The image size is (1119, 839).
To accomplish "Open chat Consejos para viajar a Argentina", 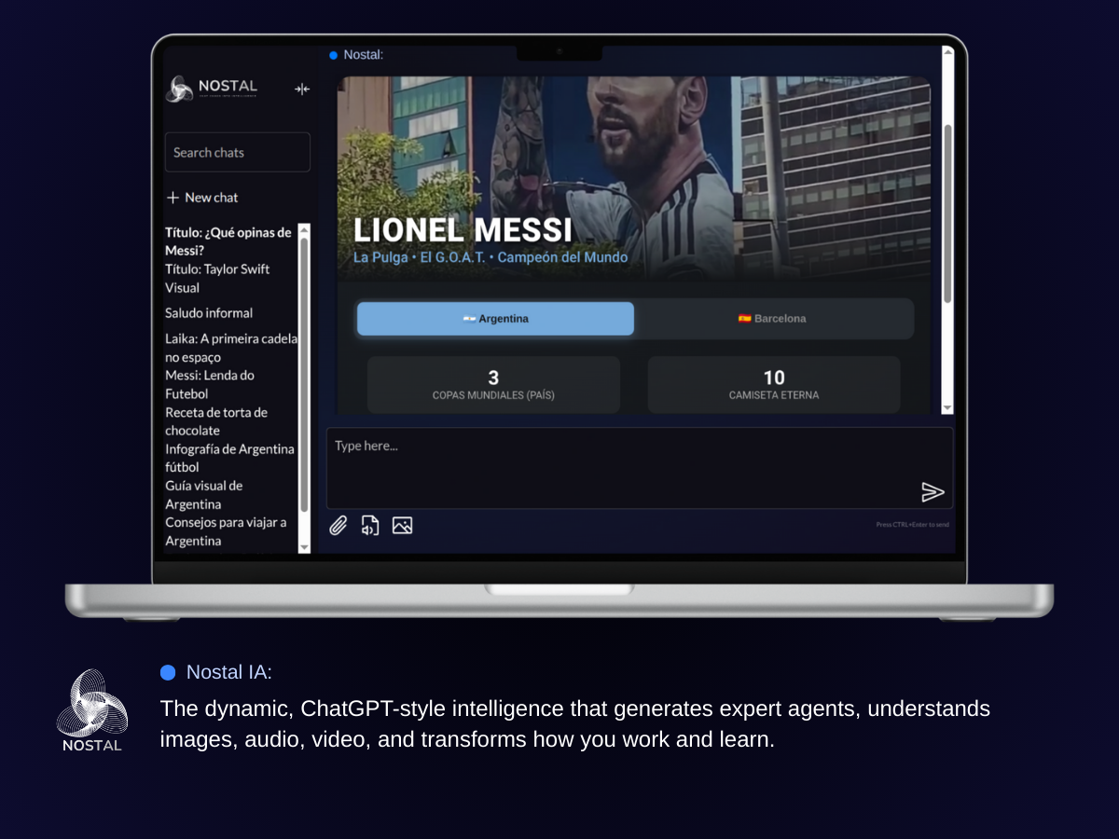I will (226, 531).
